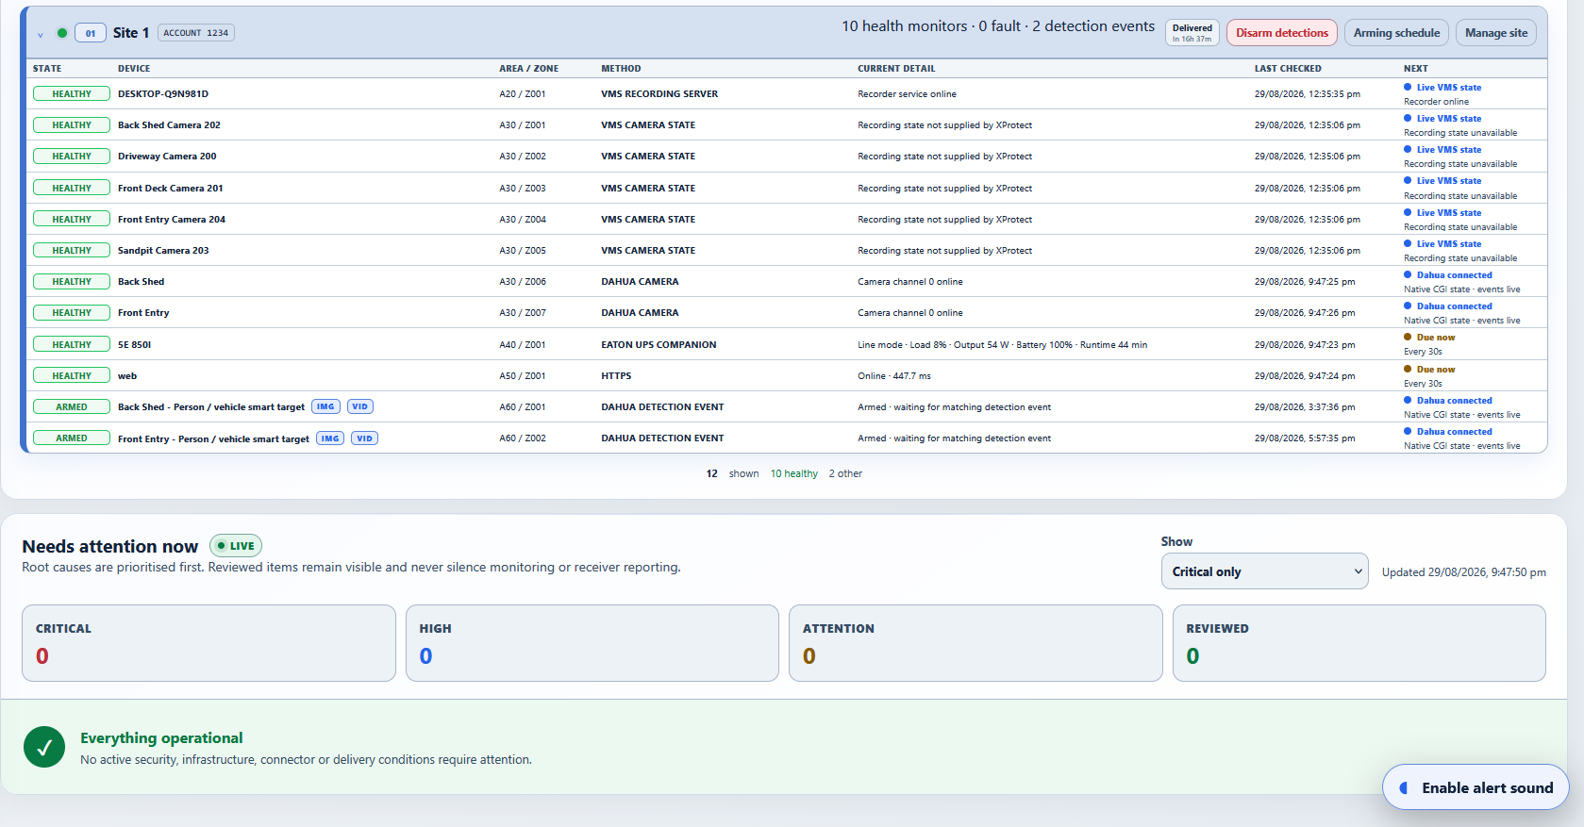
Task: Click Live VMS state for Driveway Camera 200
Action: (1442, 149)
